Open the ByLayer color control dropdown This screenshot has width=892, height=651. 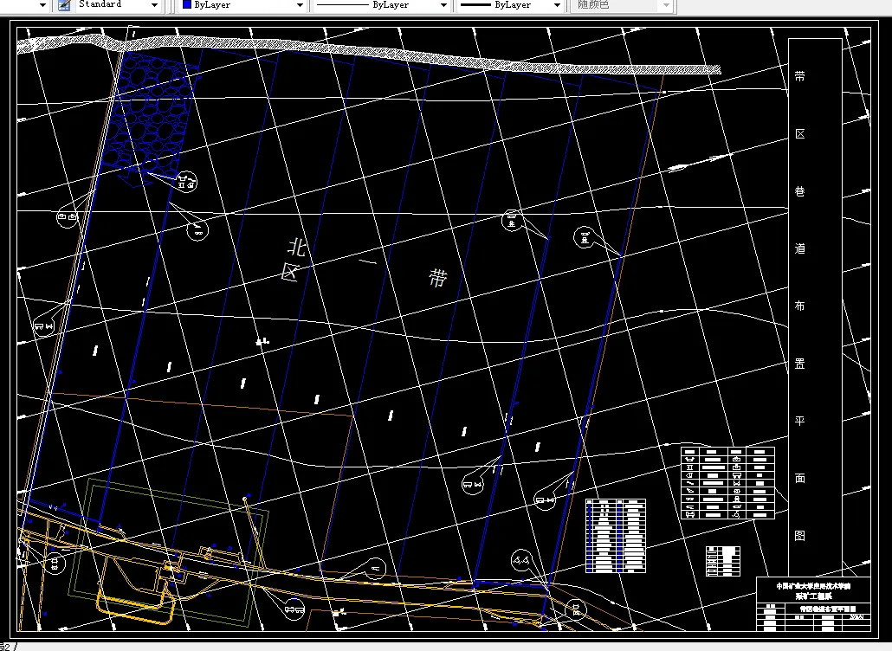click(300, 5)
